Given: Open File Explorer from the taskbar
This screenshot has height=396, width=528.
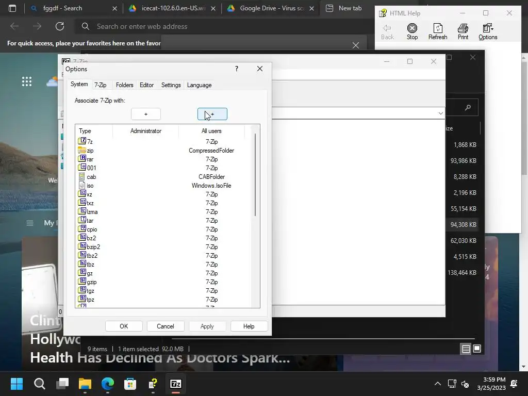Looking at the screenshot, I should coord(85,384).
